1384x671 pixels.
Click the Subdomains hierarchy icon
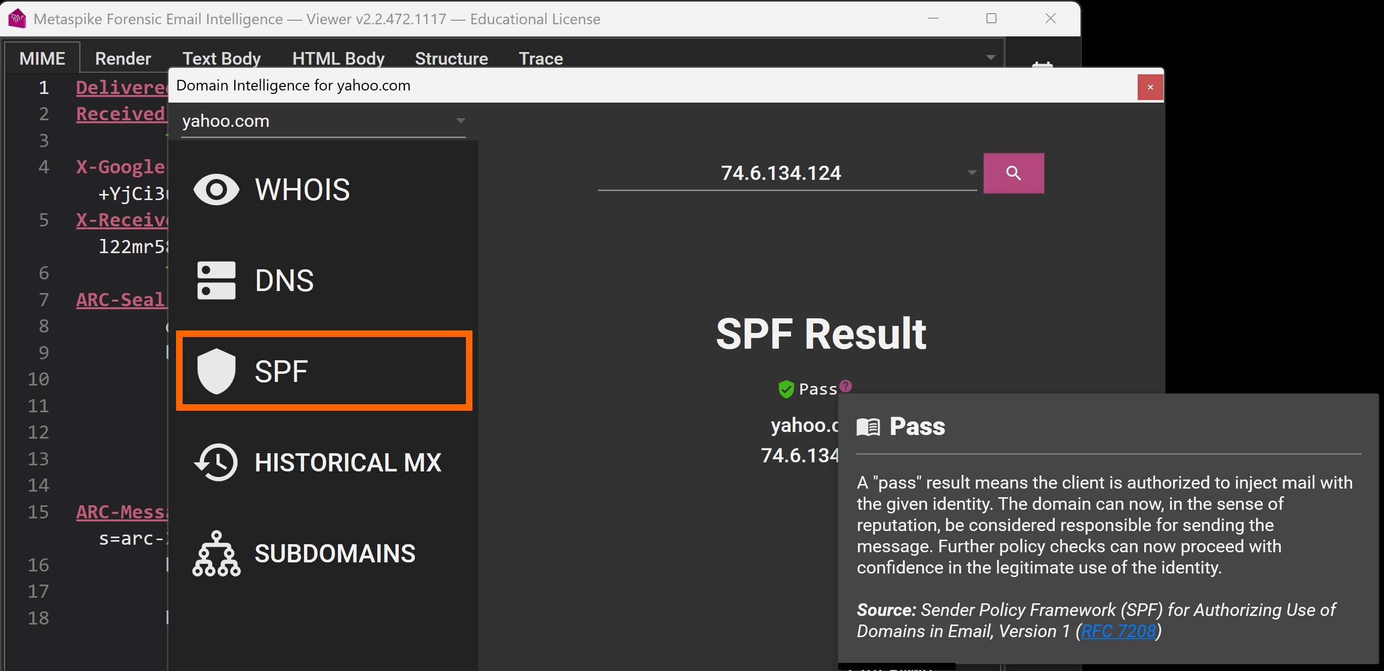(x=216, y=553)
